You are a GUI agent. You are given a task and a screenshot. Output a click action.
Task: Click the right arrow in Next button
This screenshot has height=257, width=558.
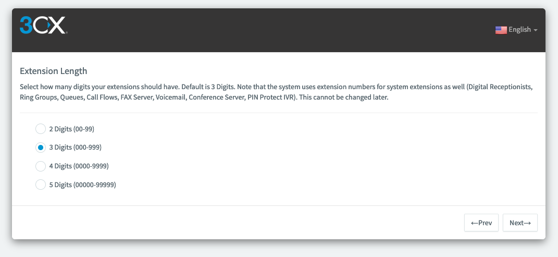pyautogui.click(x=527, y=223)
